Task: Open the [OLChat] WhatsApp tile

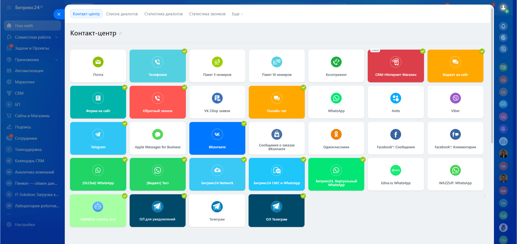Action: point(98,174)
